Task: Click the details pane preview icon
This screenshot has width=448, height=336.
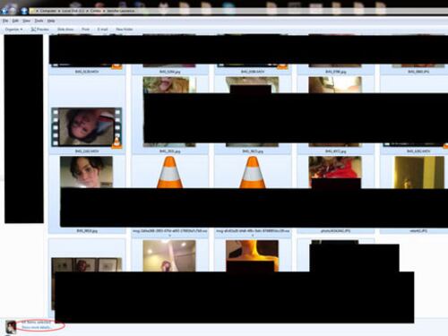Action: [11, 327]
